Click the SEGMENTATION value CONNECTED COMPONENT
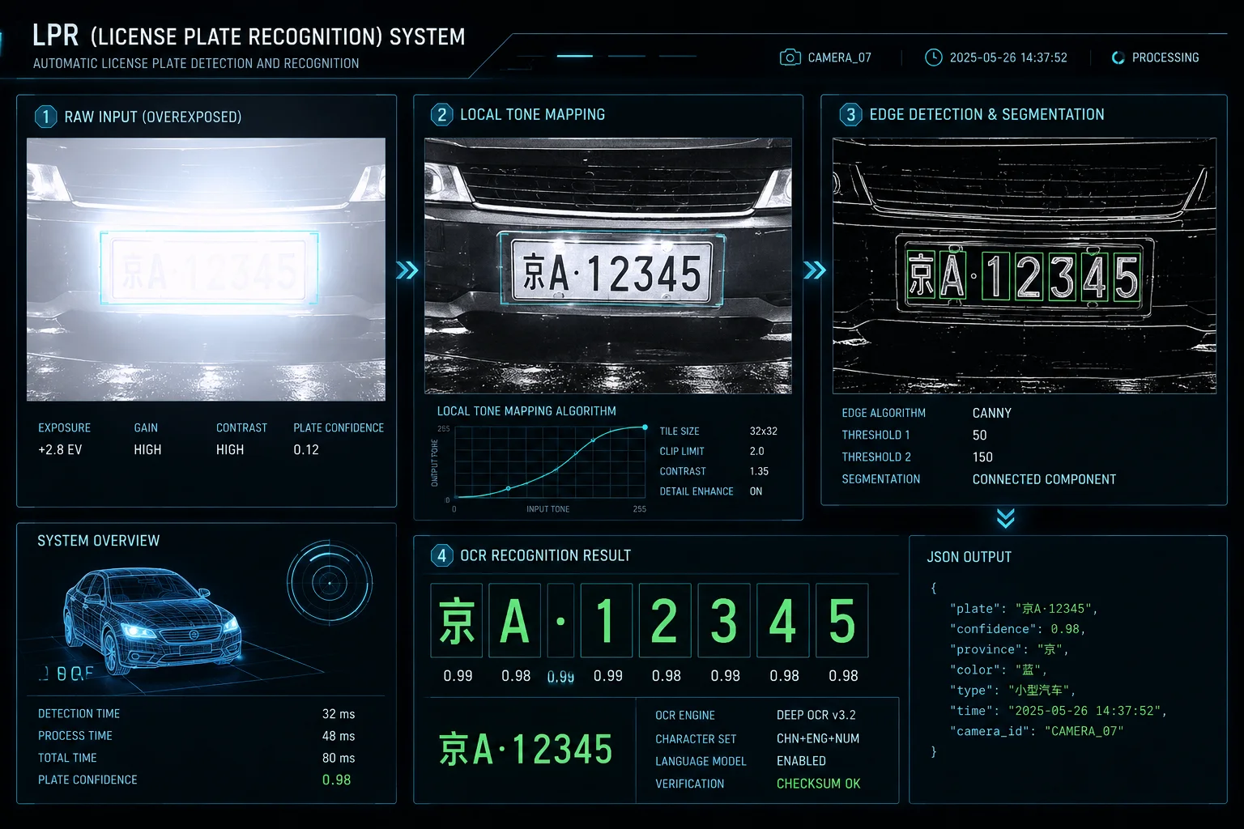 (x=1044, y=479)
